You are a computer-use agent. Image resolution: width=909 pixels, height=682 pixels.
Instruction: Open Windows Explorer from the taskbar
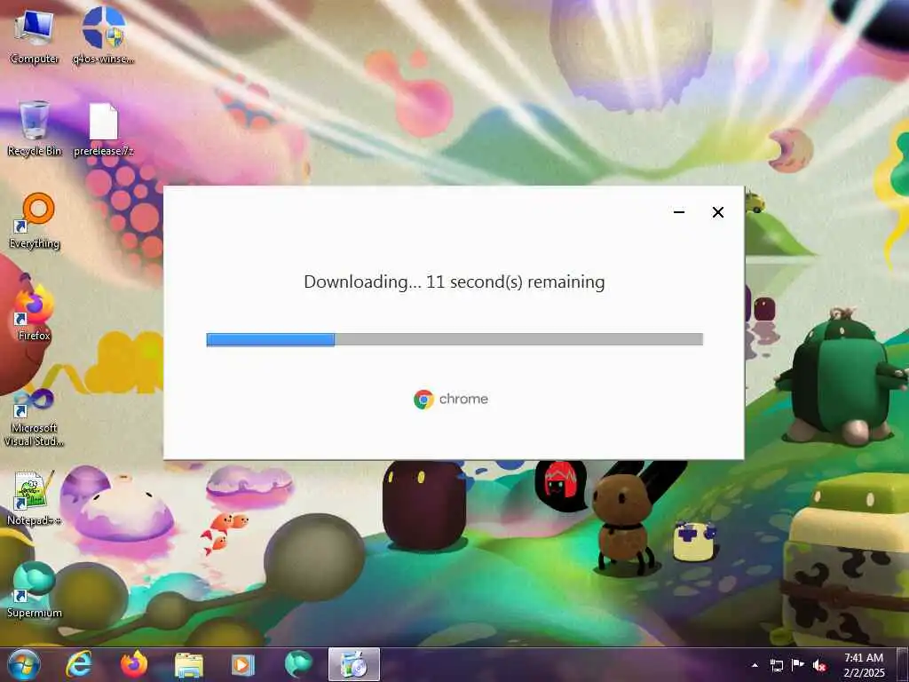point(188,664)
